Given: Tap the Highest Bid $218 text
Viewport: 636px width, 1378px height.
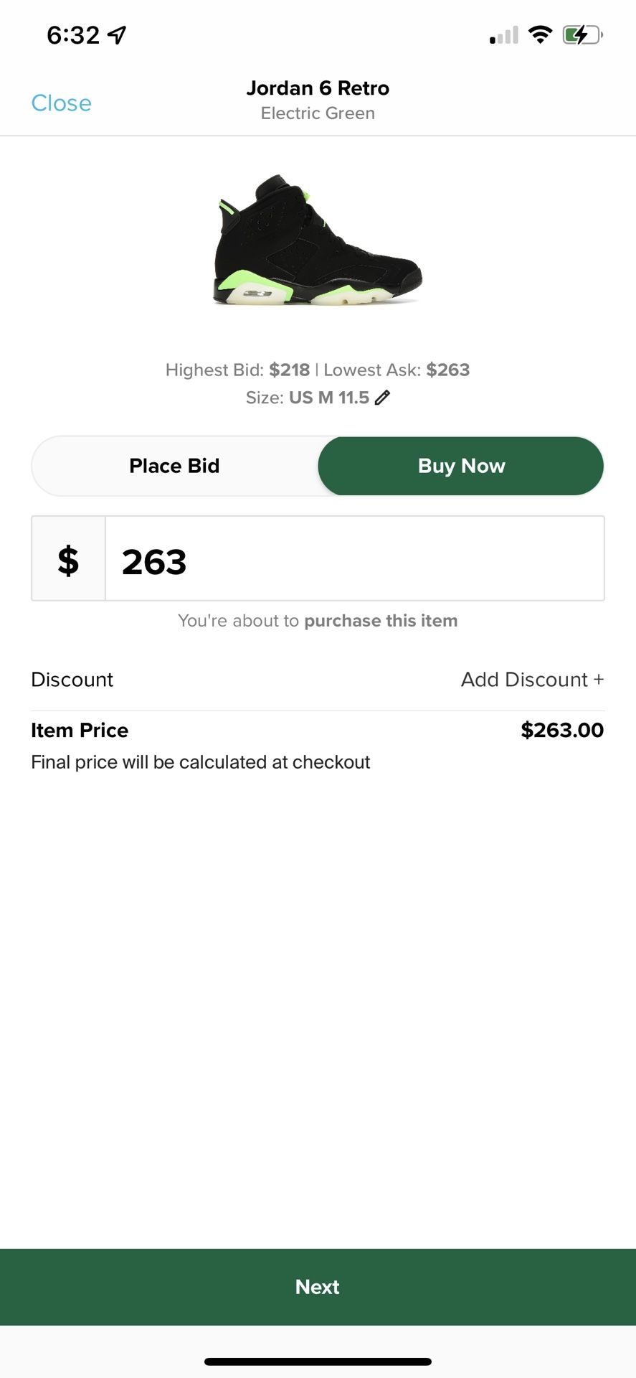Looking at the screenshot, I should (x=237, y=370).
